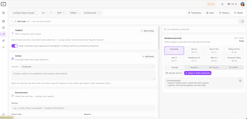Viewport: 247px width, 119px height.
Task: Reset the prompt builder
Action: pyautogui.click(x=238, y=13)
